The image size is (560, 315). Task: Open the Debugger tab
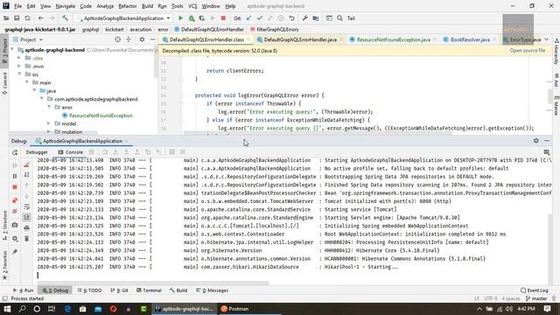pyautogui.click(x=37, y=152)
